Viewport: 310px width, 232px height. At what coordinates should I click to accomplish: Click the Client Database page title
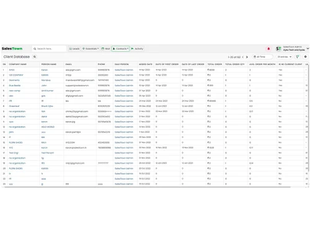(17, 57)
